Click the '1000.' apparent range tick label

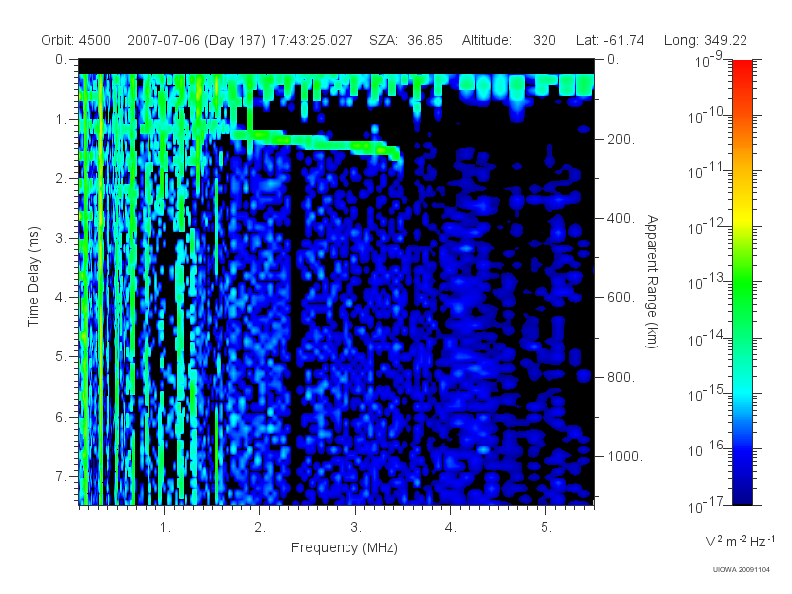625,456
